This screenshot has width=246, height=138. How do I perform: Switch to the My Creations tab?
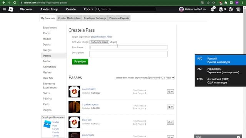tap(48, 18)
